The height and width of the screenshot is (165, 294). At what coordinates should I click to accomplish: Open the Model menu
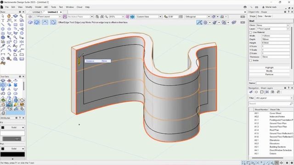(38, 7)
